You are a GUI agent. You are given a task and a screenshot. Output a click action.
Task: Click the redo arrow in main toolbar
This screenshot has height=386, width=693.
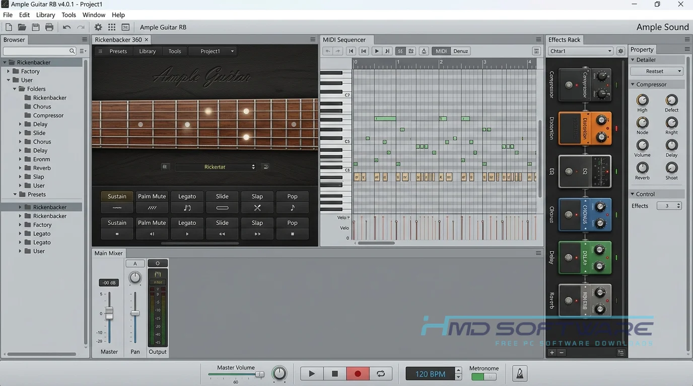point(81,27)
